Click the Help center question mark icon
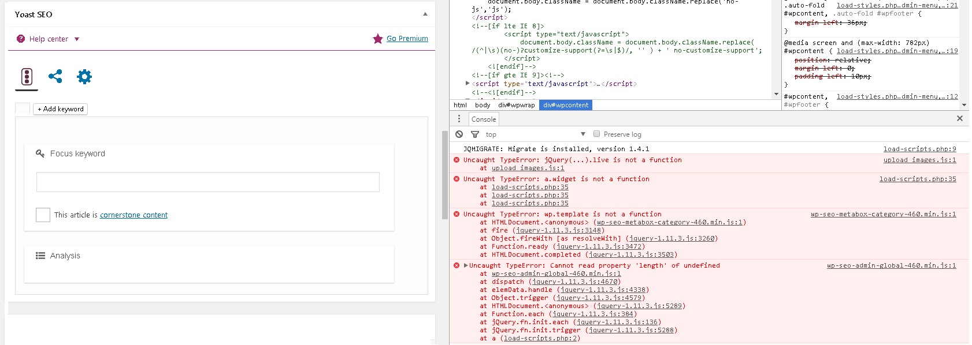Viewport: 972px width, 345px height. tap(21, 39)
